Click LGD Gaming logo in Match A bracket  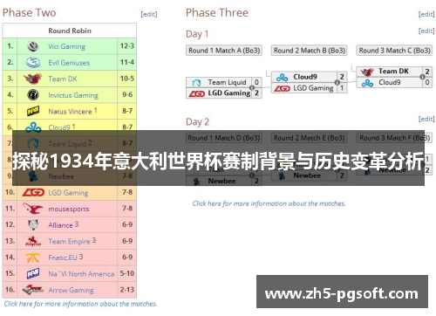click(x=197, y=93)
